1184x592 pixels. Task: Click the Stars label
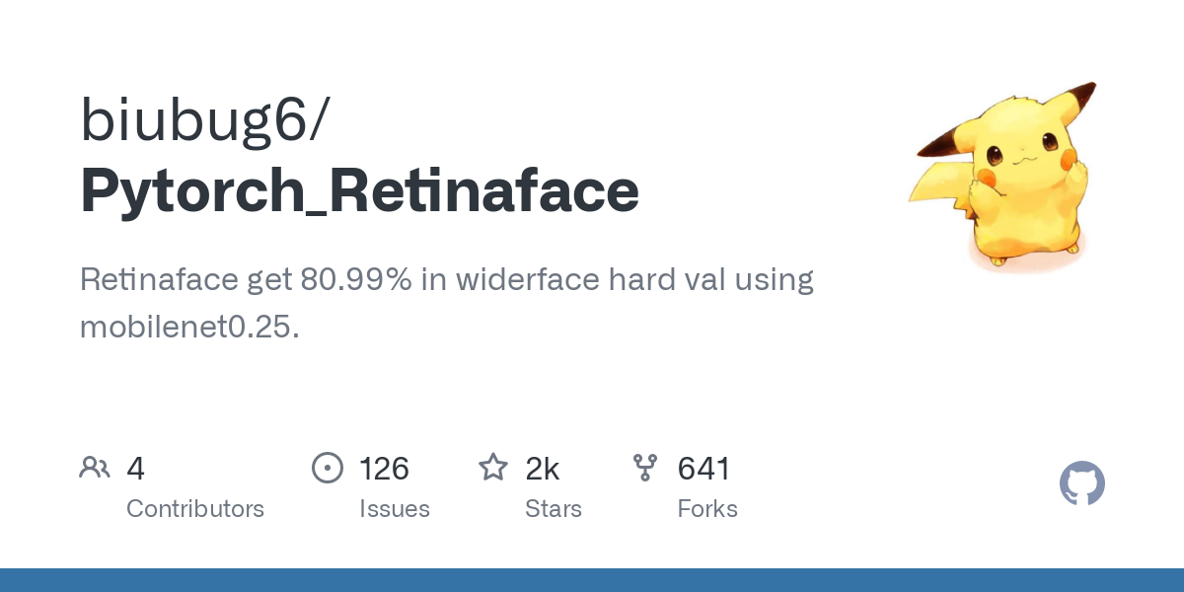click(554, 509)
